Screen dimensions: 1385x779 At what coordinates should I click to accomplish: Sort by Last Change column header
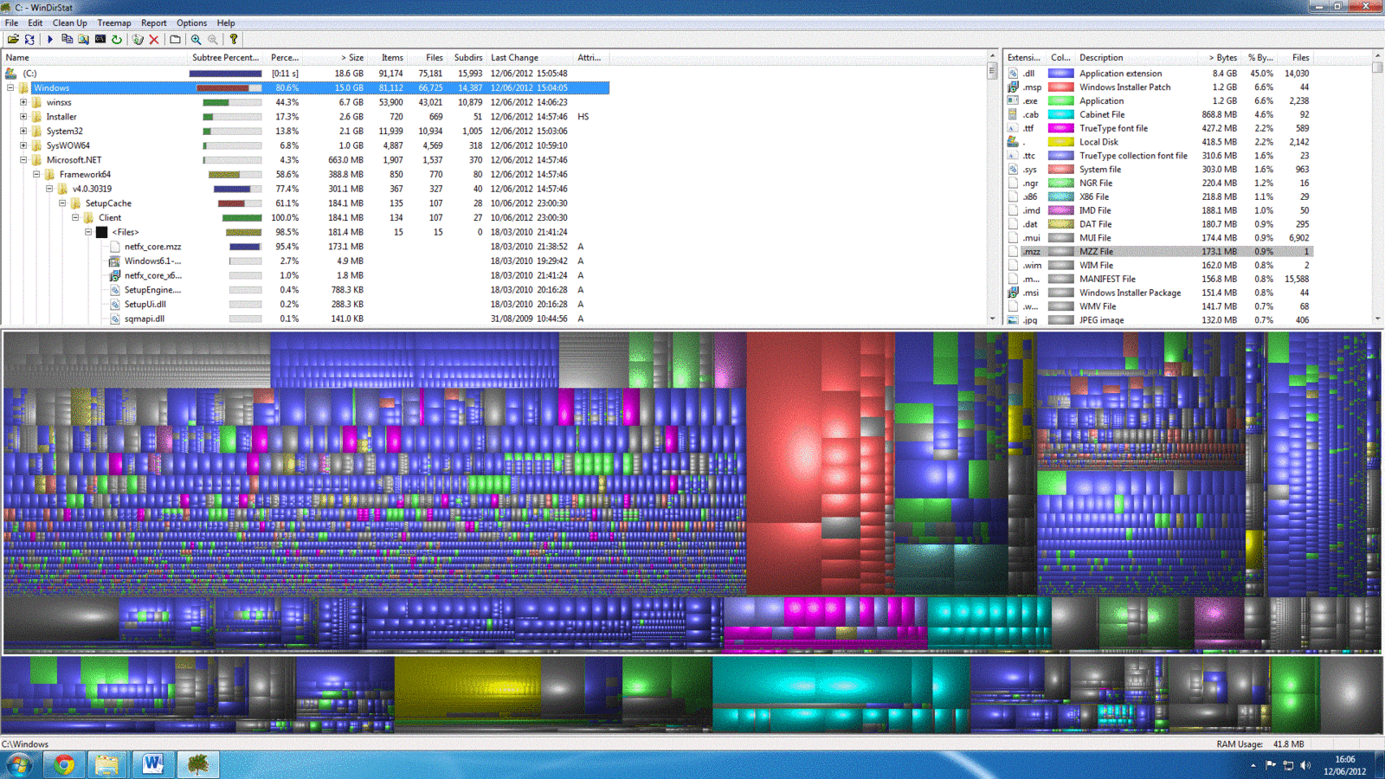click(x=531, y=58)
